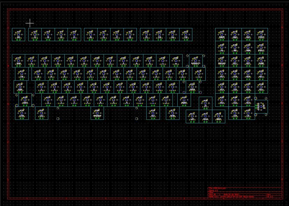Image resolution: width=289 pixels, height=206 pixels.
Task: Select the F1 key switch footprint
Action: pos(35,35)
